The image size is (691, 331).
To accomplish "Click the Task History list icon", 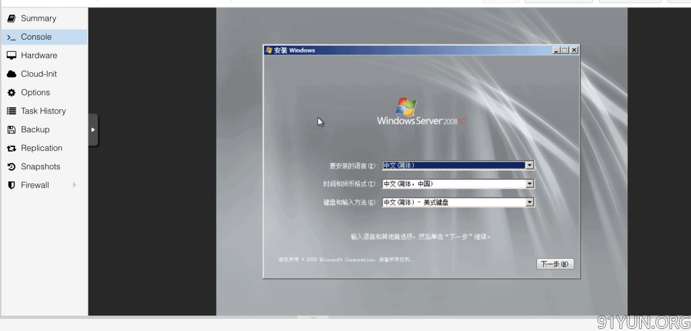I will point(11,111).
